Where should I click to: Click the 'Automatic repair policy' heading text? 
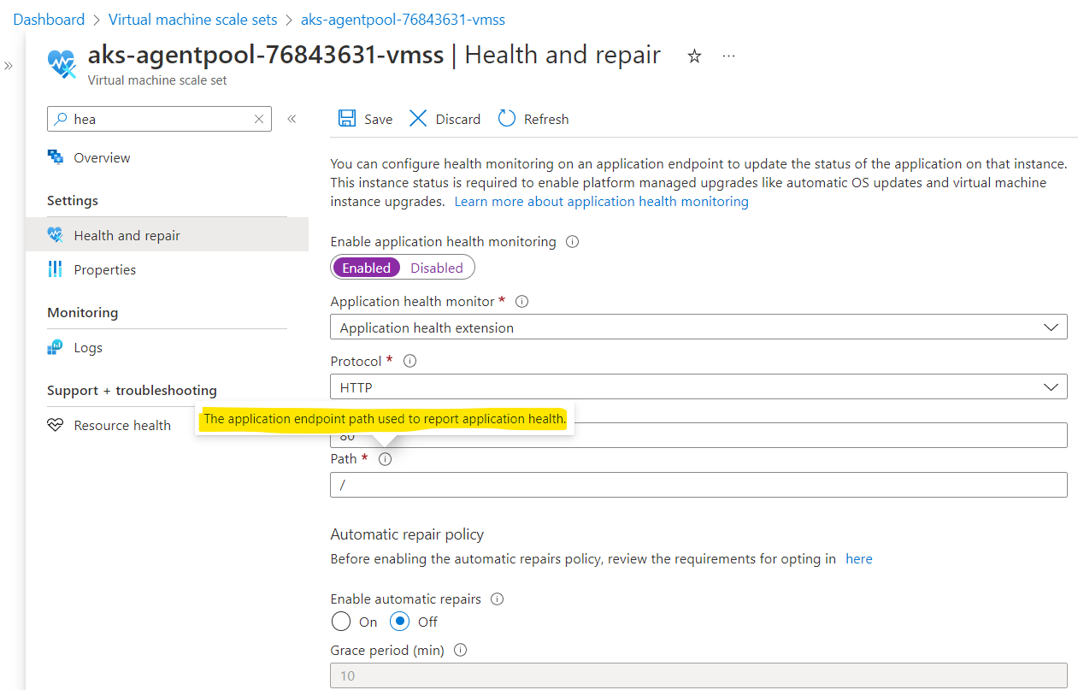tap(407, 534)
